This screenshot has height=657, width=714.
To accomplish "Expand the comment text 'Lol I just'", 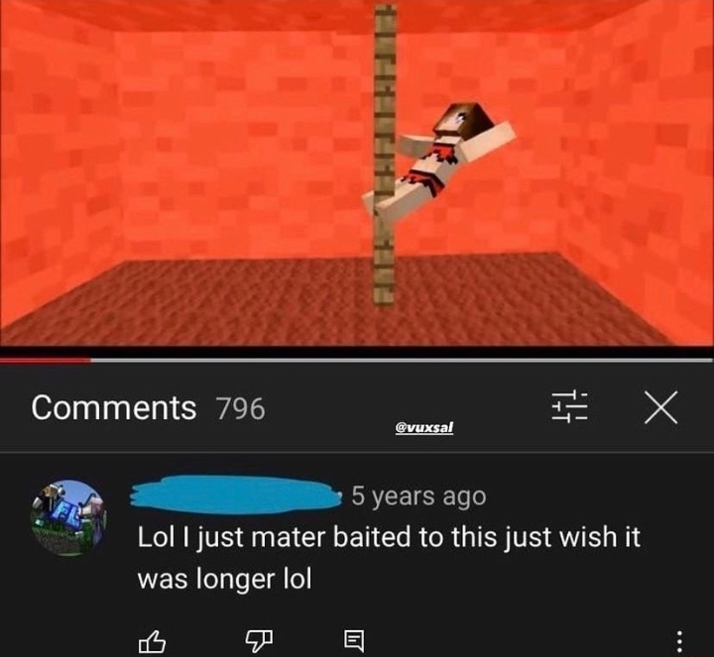I will 389,558.
